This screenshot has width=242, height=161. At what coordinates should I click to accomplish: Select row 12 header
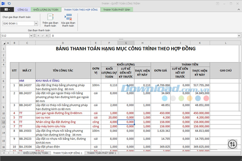pos(3,122)
